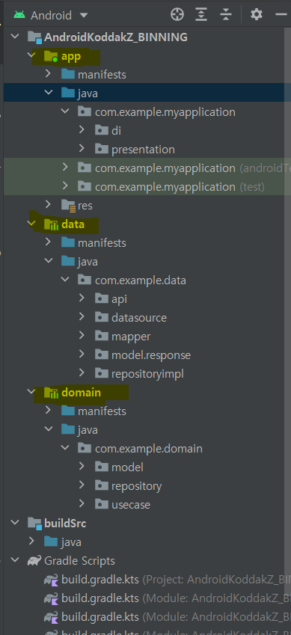The height and width of the screenshot is (635, 291).
Task: Expand the model package under domain
Action: coord(82,467)
